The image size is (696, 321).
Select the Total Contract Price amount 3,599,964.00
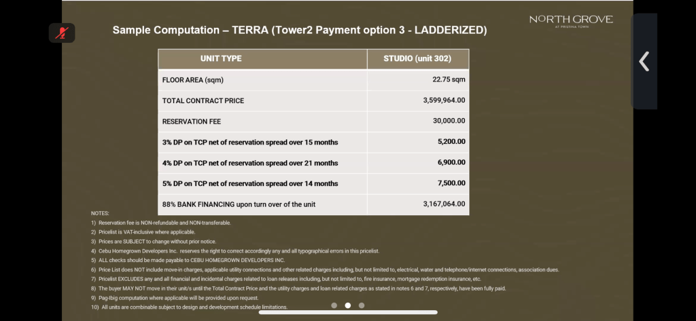pos(444,100)
